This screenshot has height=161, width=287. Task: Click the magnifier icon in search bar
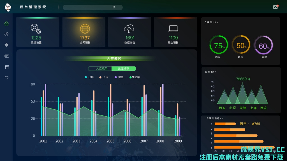114,8
